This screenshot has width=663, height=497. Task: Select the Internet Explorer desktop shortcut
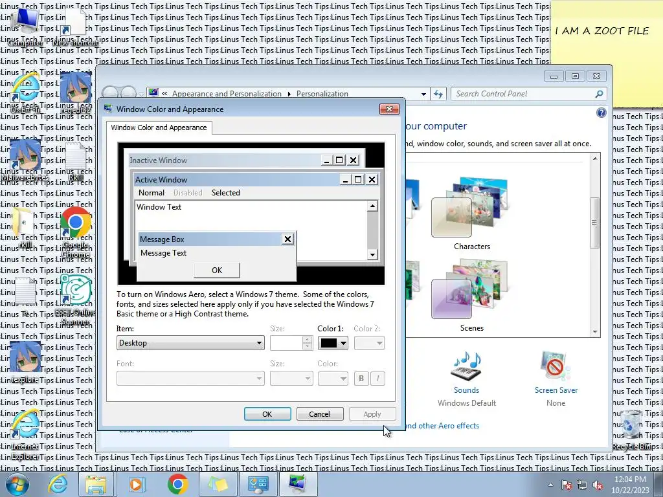click(25, 434)
